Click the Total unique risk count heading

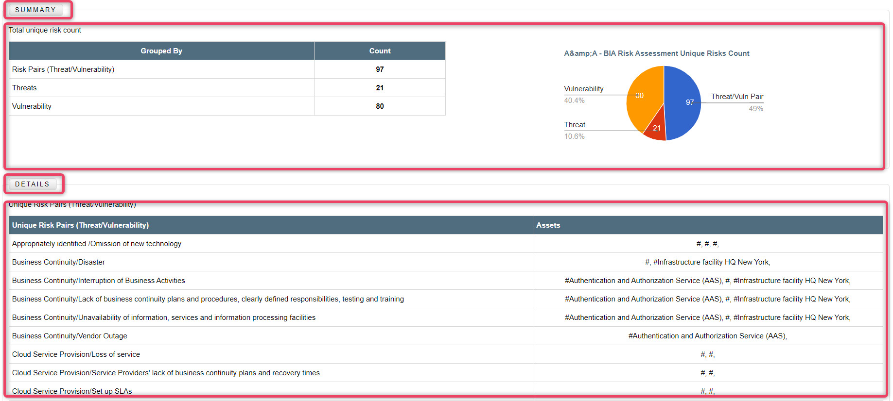(x=45, y=30)
